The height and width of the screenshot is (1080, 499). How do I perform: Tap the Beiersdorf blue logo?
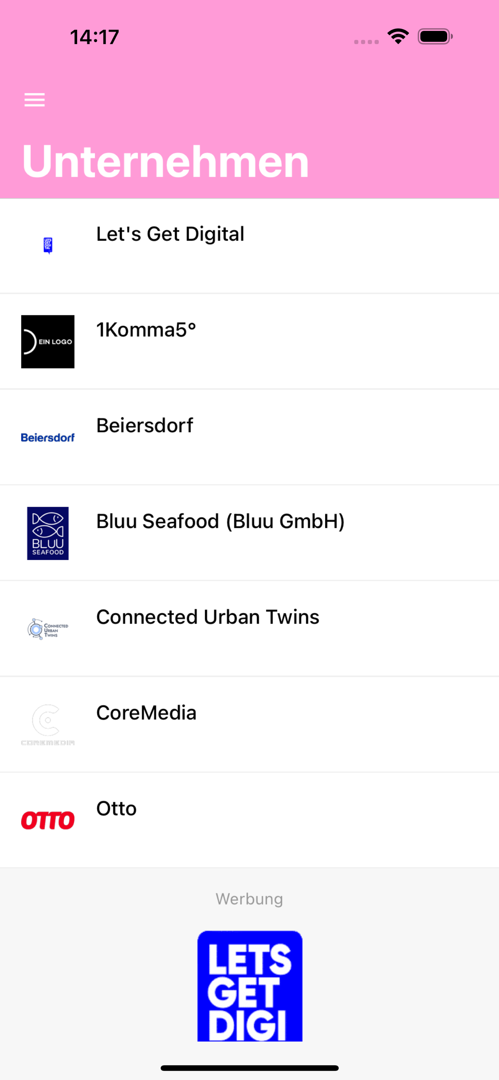pos(48,437)
